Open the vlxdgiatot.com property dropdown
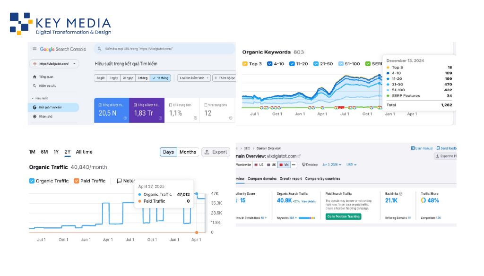 coord(54,64)
